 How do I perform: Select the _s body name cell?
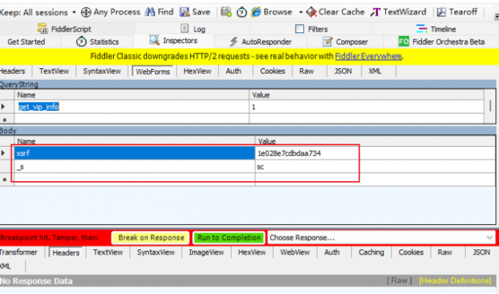(x=134, y=166)
